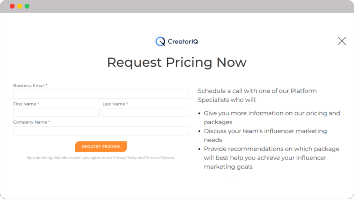
Task: Maximize the window using the green dot
Action: click(27, 6)
